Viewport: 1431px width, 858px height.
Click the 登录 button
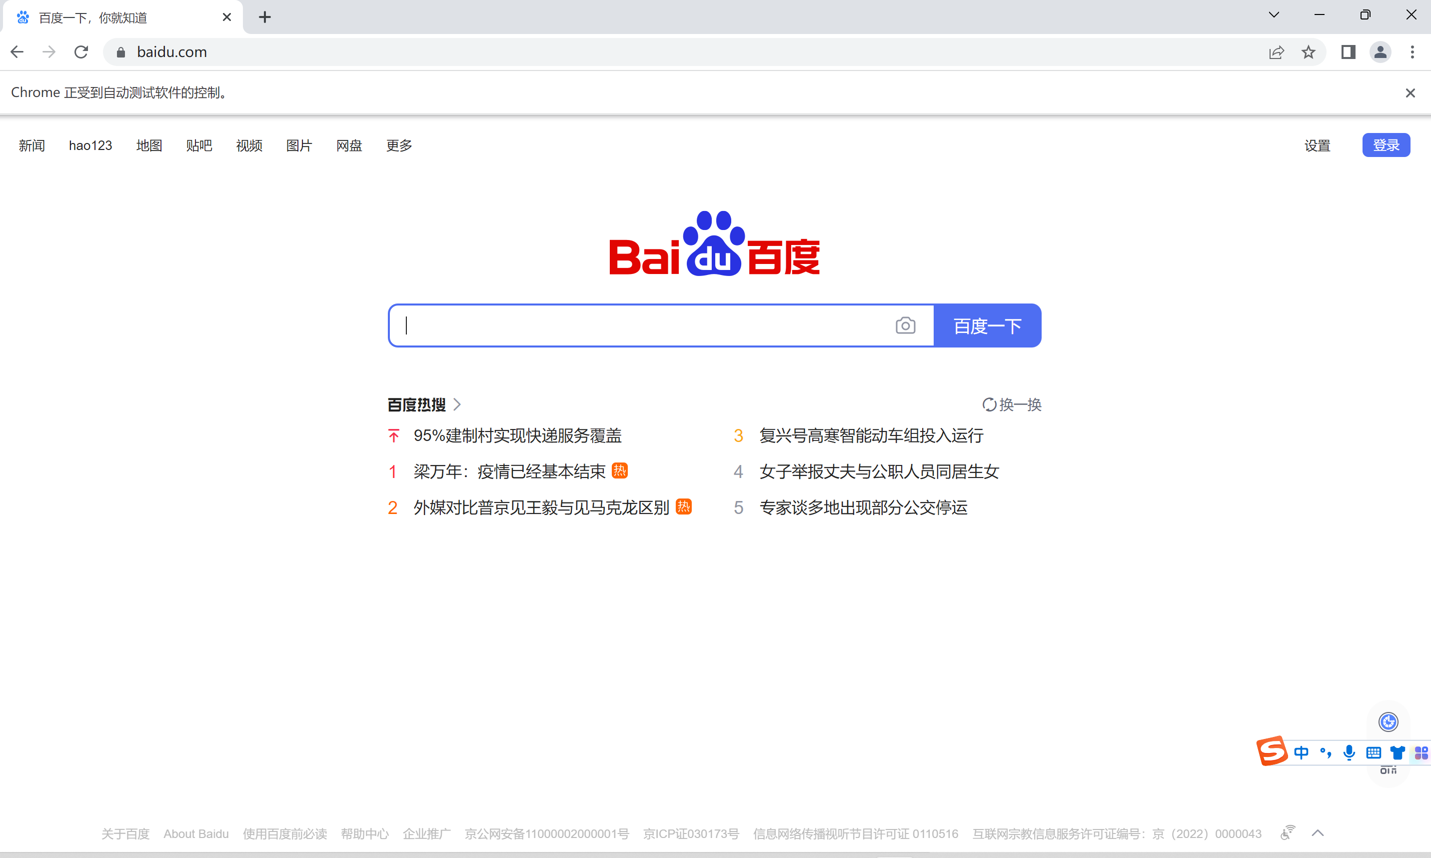pos(1386,144)
